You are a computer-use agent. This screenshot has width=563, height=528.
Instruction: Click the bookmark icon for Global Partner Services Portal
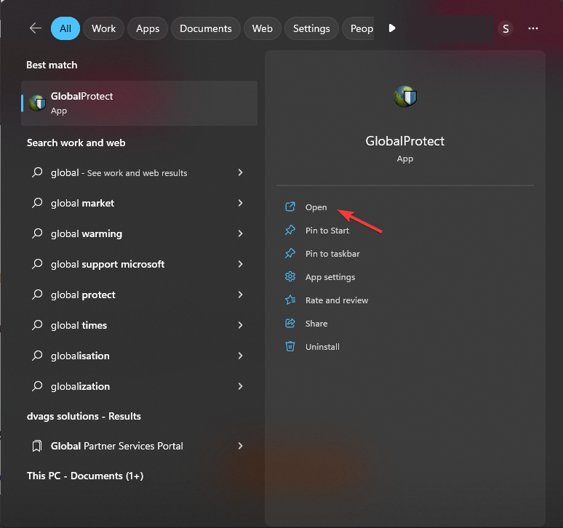coord(36,446)
